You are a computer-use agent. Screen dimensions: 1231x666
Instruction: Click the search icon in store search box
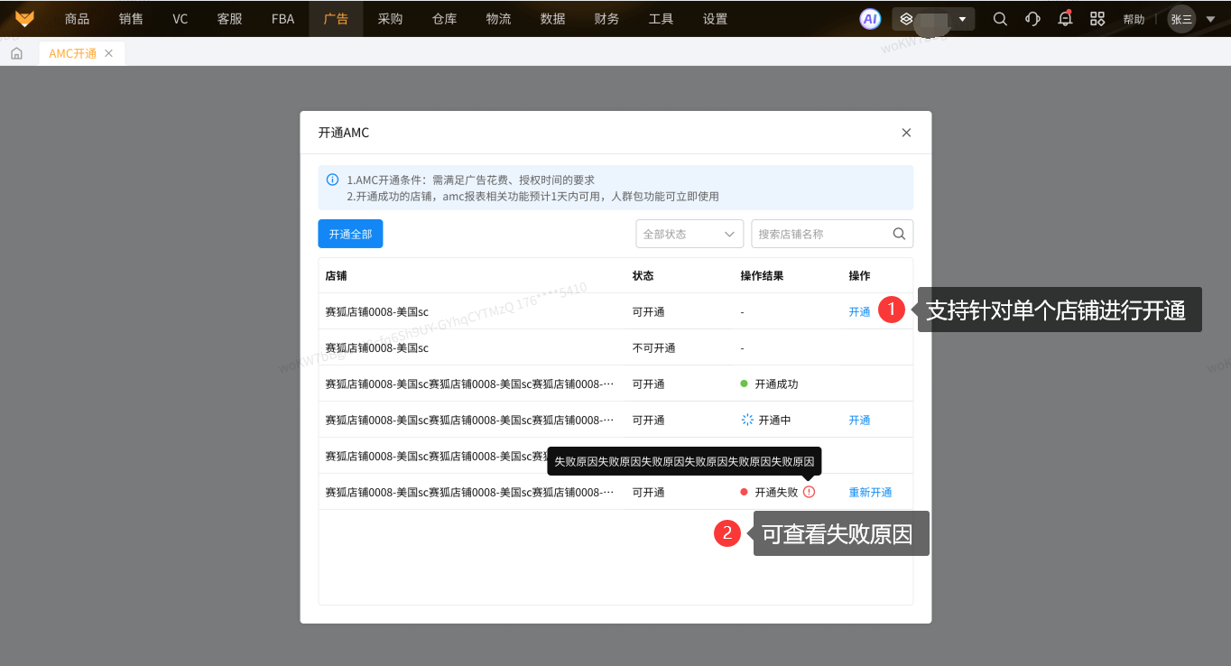pyautogui.click(x=899, y=234)
